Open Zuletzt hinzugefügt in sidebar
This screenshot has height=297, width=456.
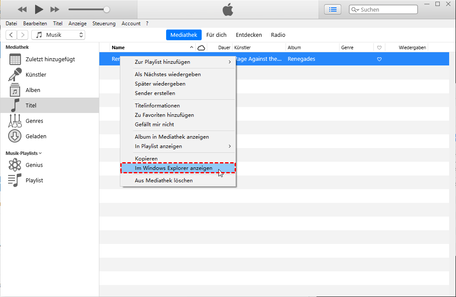pos(15,59)
